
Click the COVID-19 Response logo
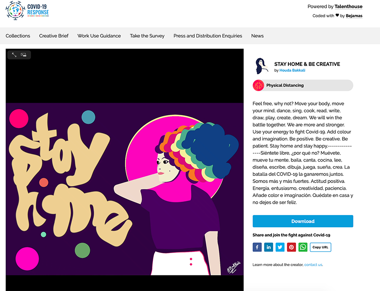click(x=27, y=11)
